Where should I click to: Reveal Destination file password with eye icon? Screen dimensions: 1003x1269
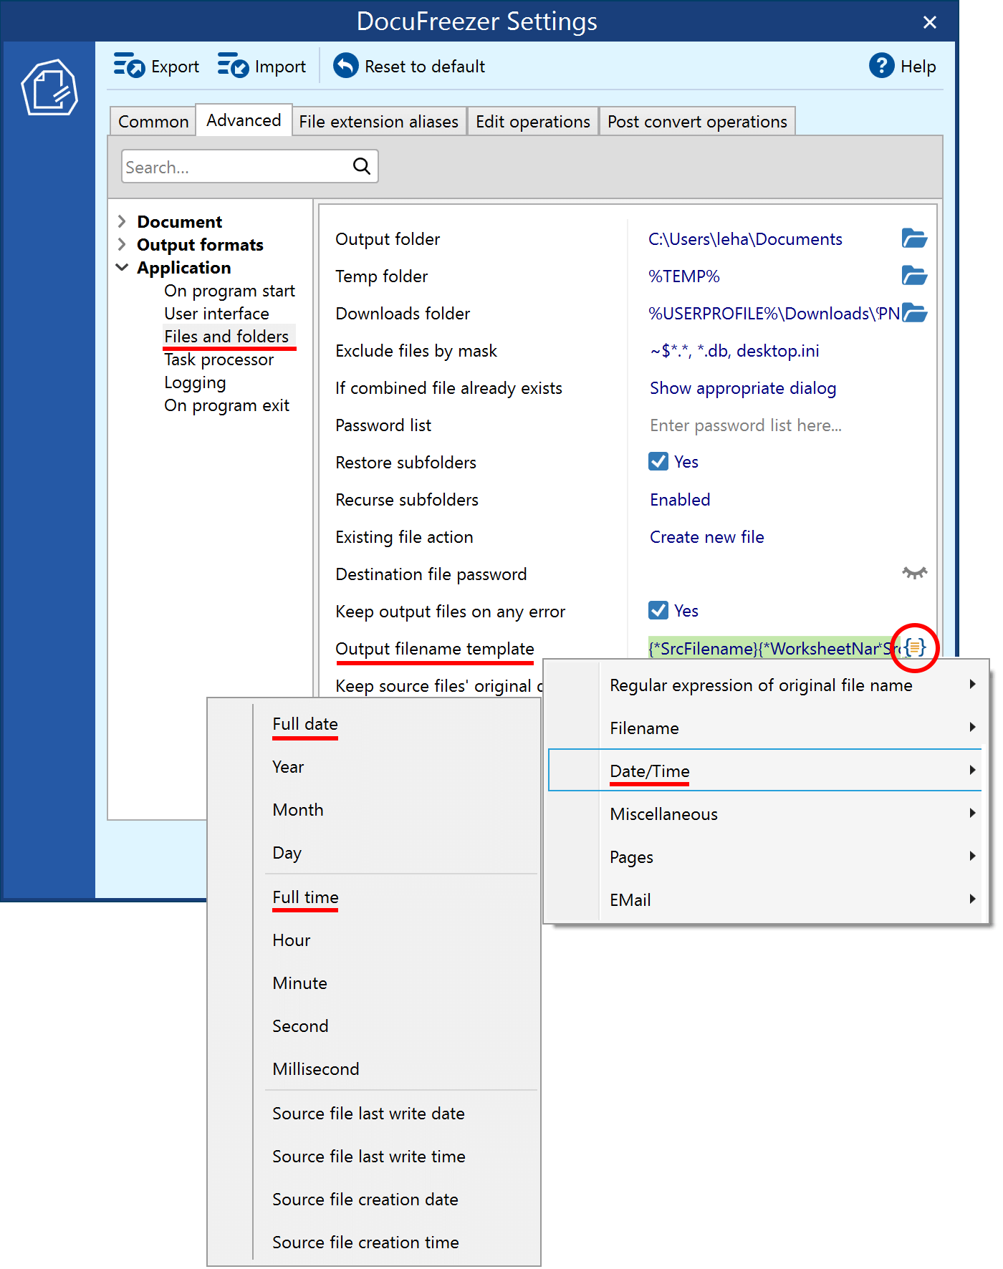click(x=915, y=573)
